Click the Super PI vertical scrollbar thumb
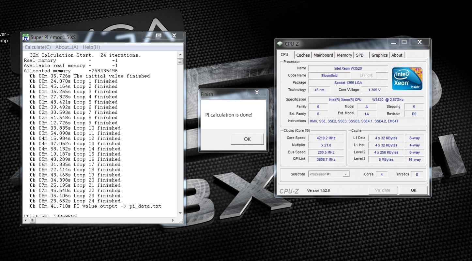 click(180, 61)
